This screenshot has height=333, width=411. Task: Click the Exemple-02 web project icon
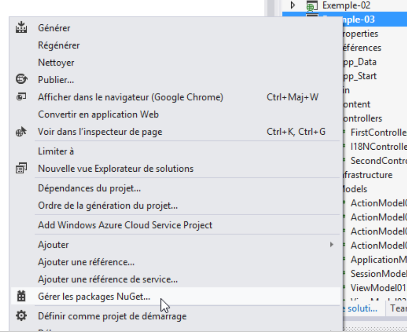click(311, 6)
